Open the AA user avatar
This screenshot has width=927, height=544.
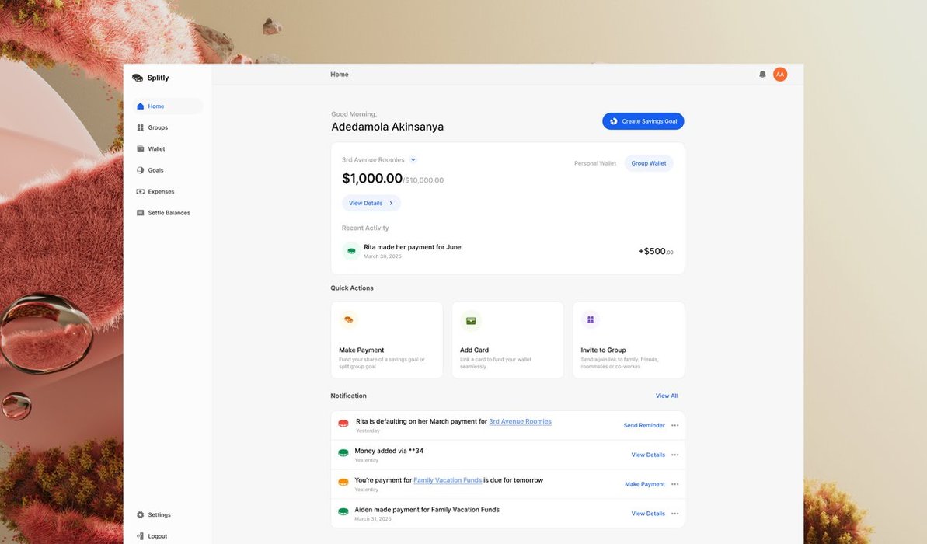[780, 75]
